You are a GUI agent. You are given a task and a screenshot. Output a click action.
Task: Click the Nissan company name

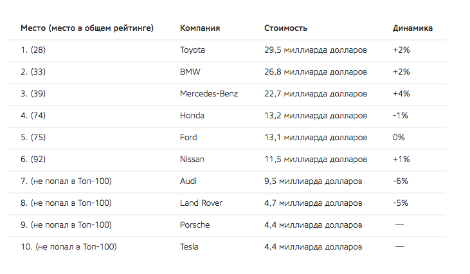[192, 160]
